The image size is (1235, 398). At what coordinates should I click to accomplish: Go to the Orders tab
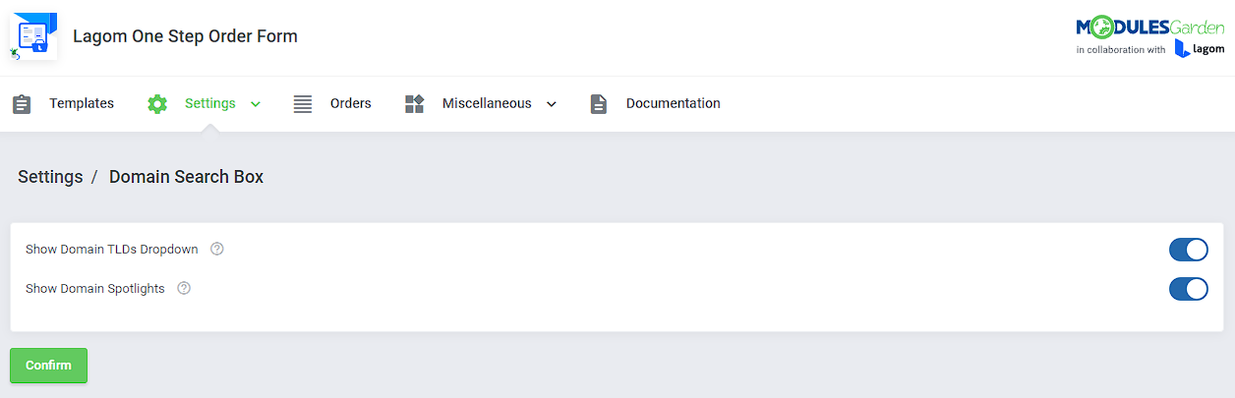351,103
